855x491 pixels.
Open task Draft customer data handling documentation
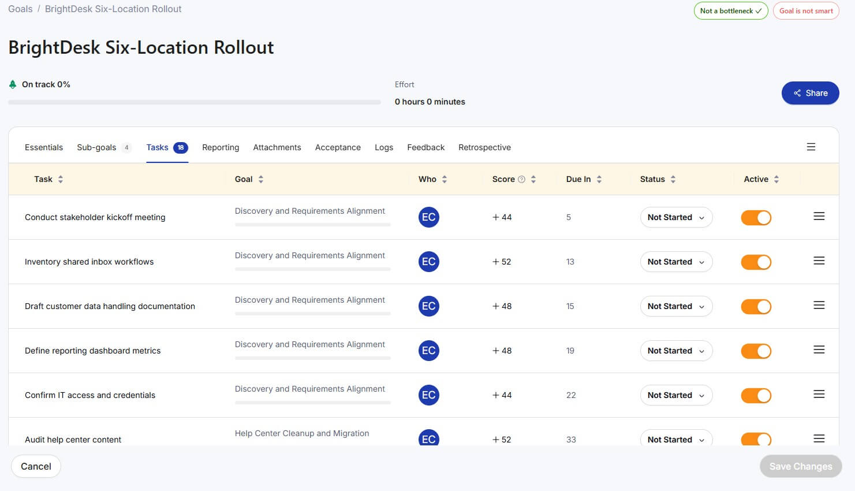pos(110,306)
